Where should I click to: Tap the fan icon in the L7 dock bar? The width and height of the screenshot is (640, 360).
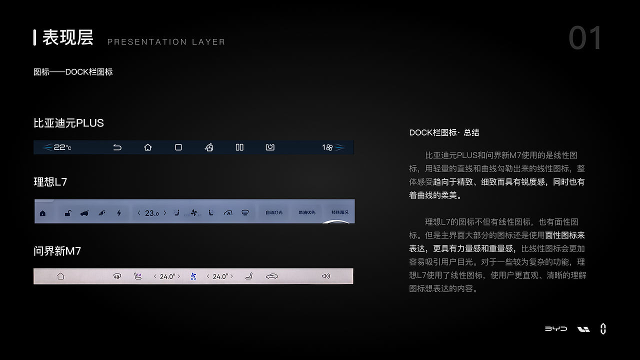tap(192, 212)
